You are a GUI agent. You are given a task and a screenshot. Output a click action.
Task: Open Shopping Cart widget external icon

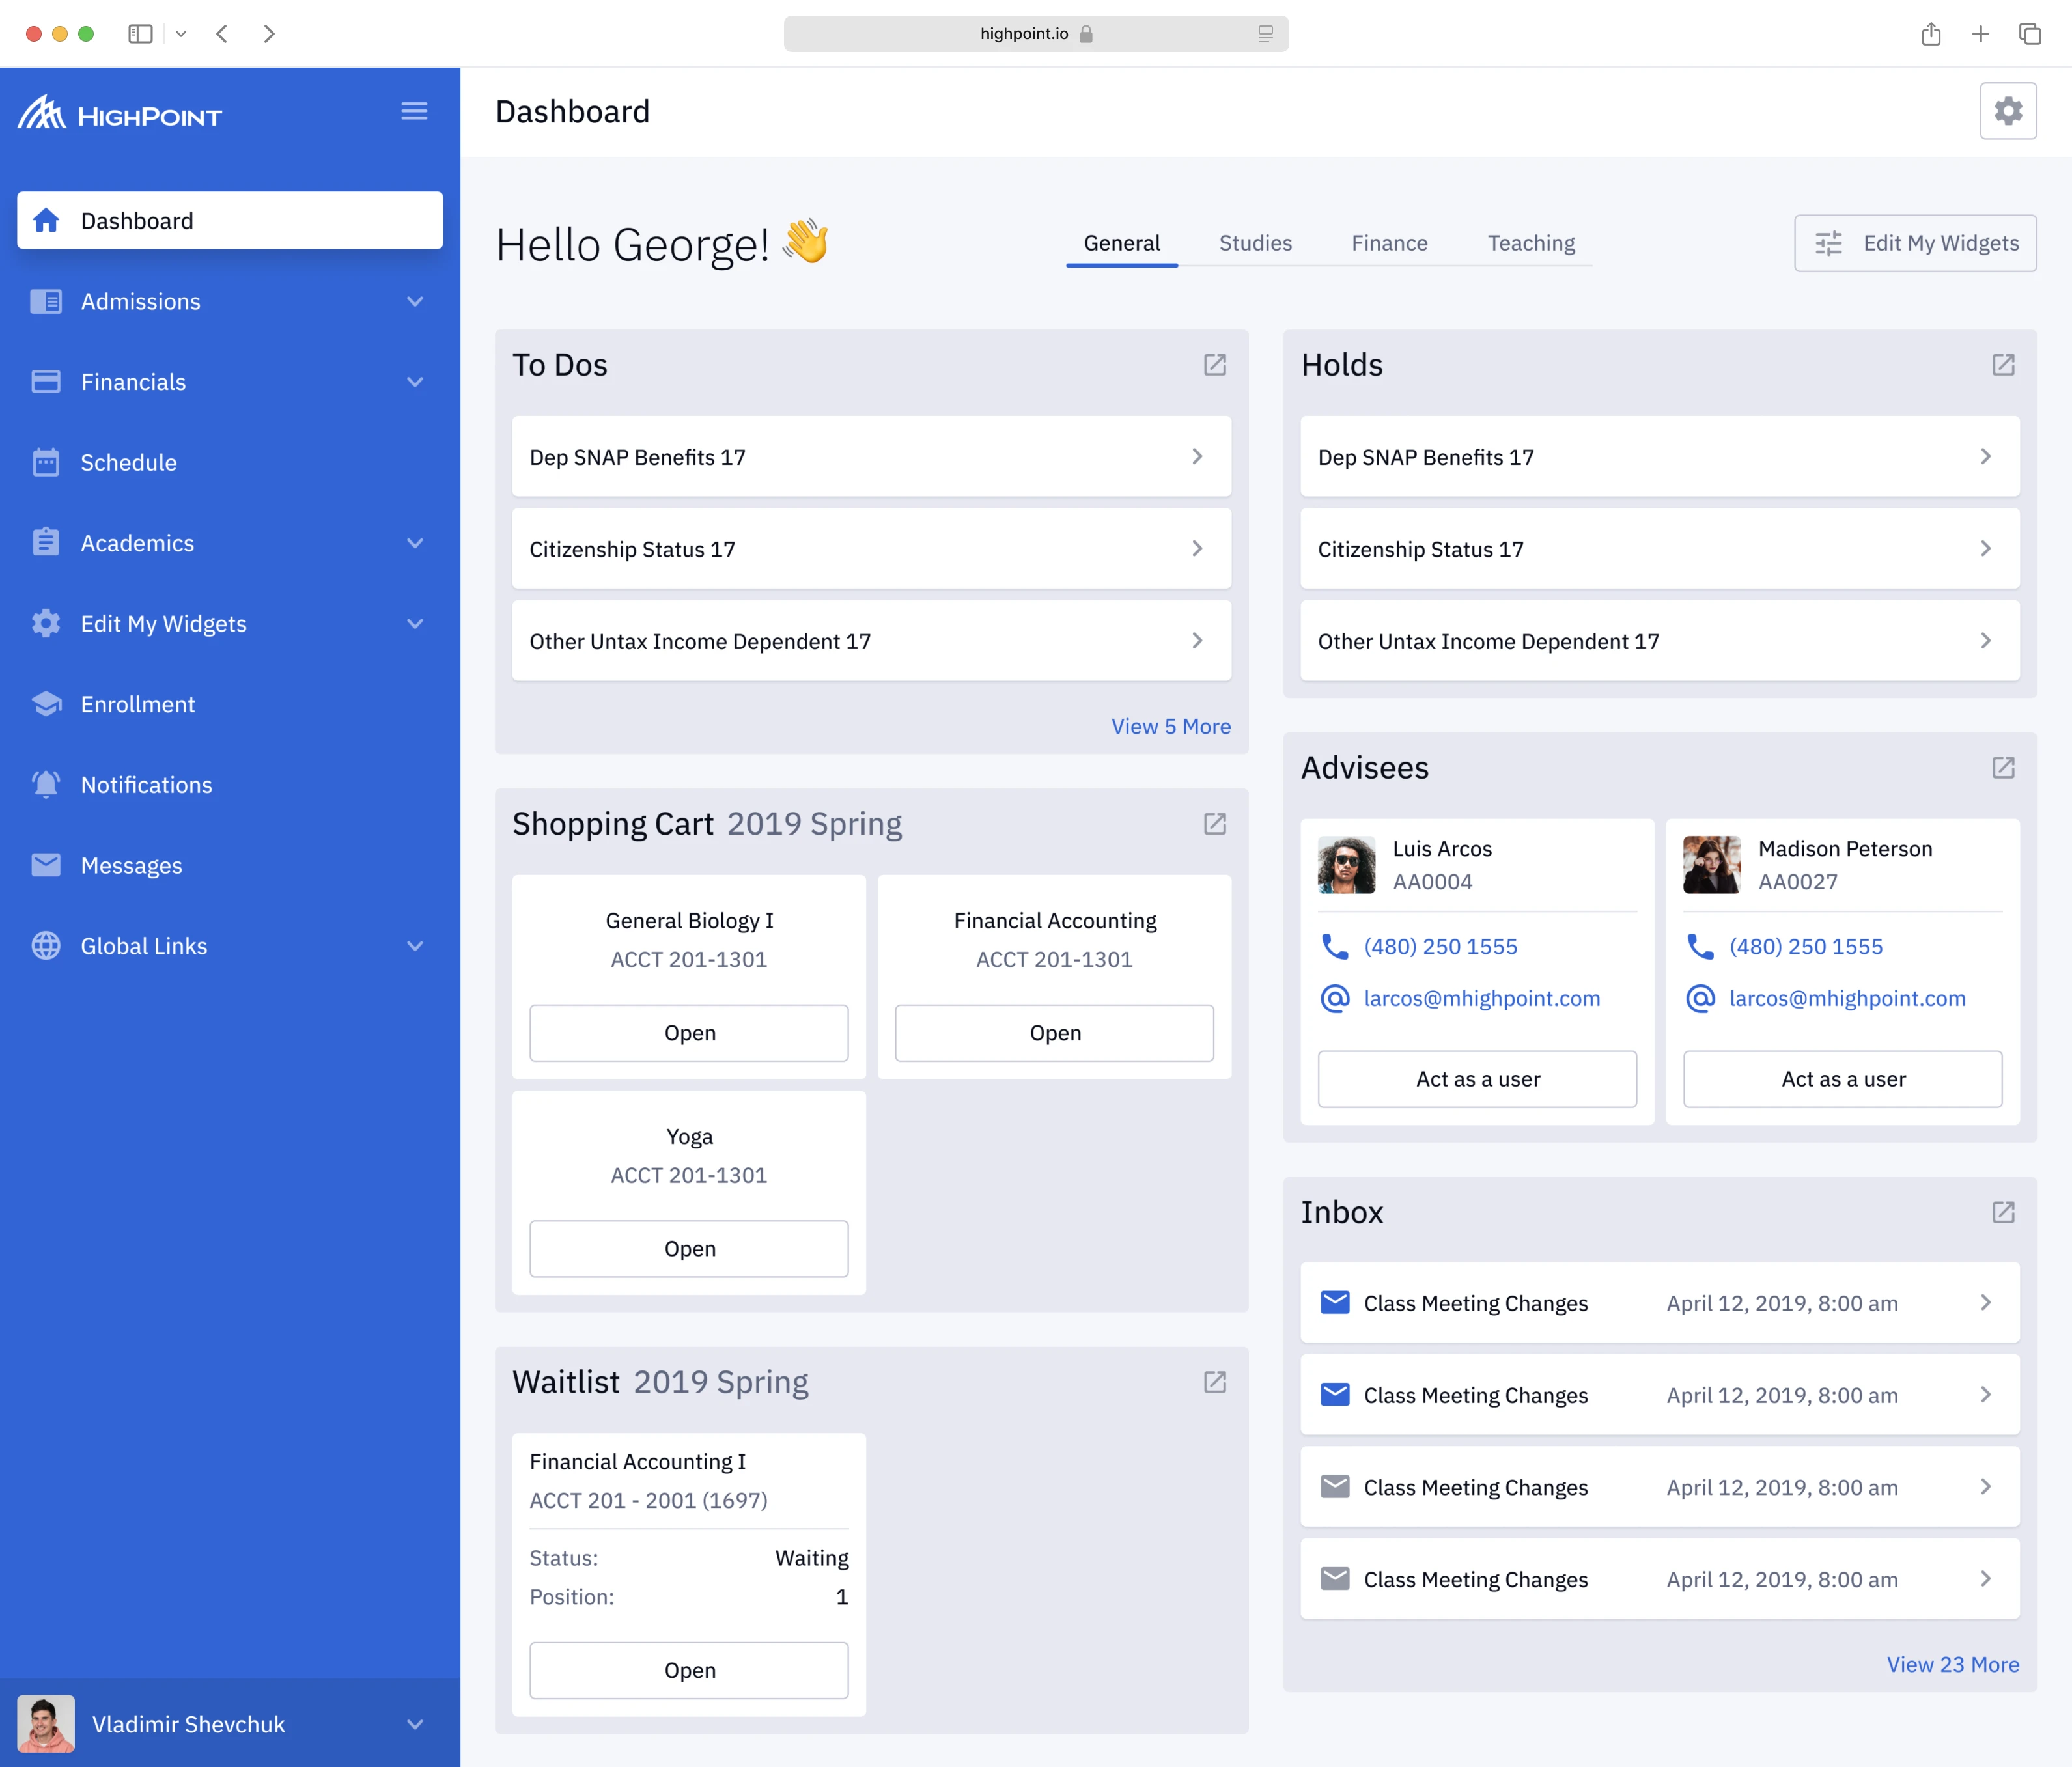click(x=1214, y=824)
